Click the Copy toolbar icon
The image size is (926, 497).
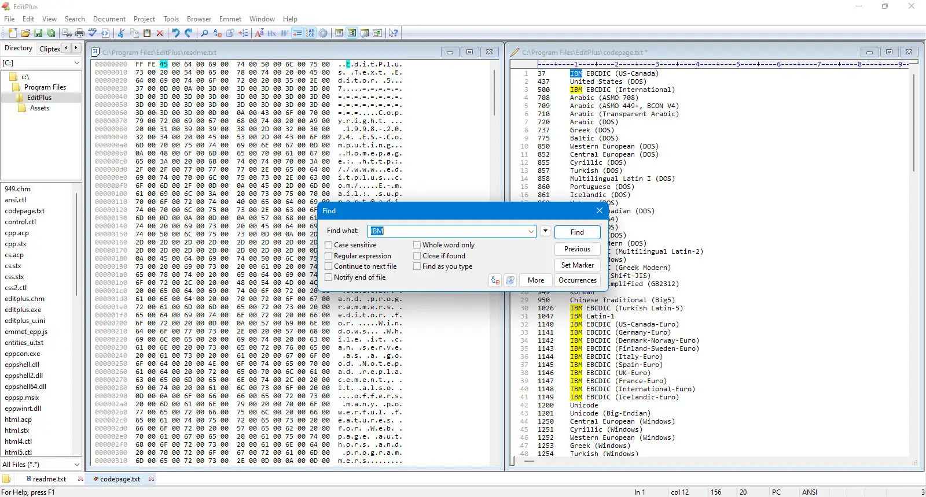[x=134, y=33]
